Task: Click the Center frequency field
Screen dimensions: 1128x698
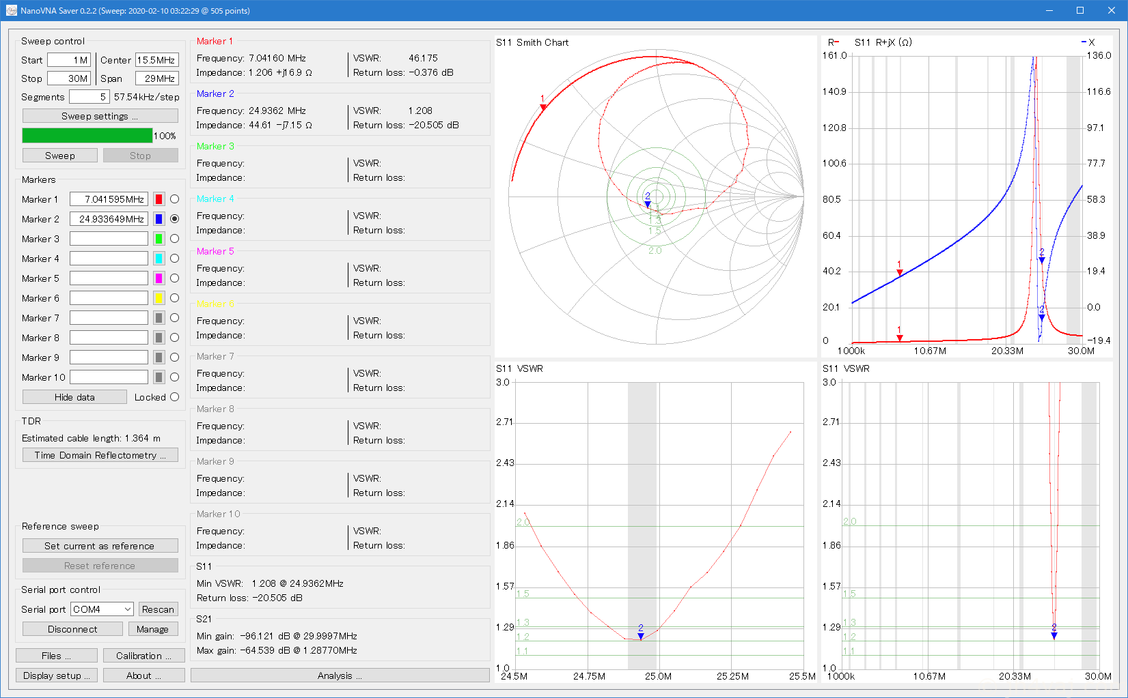Action: [157, 60]
